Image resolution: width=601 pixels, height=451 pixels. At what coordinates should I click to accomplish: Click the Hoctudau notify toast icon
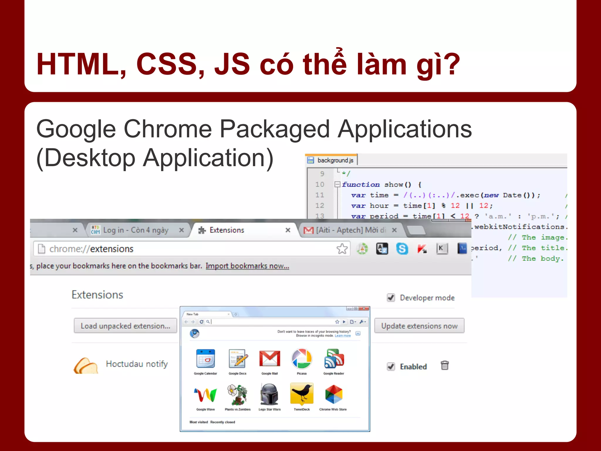86,365
